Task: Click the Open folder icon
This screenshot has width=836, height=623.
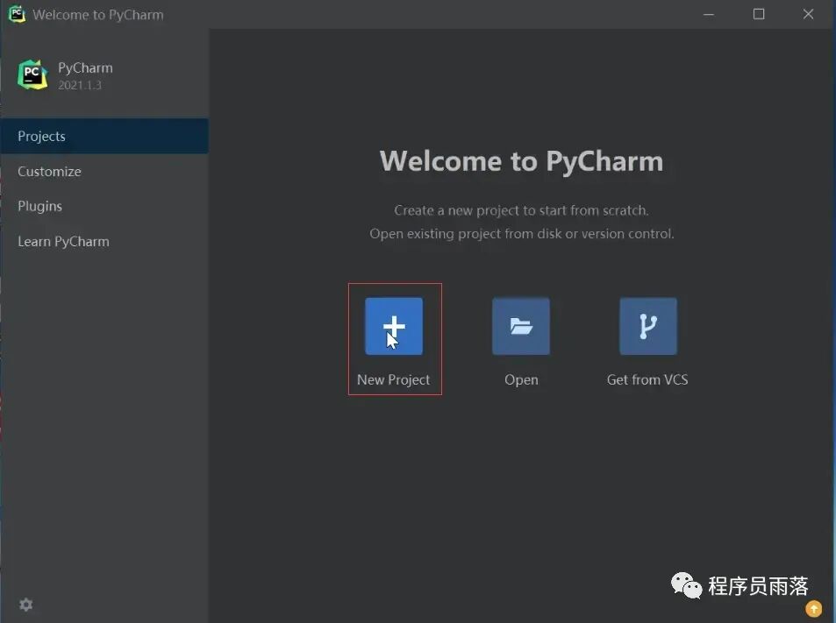Action: (521, 326)
